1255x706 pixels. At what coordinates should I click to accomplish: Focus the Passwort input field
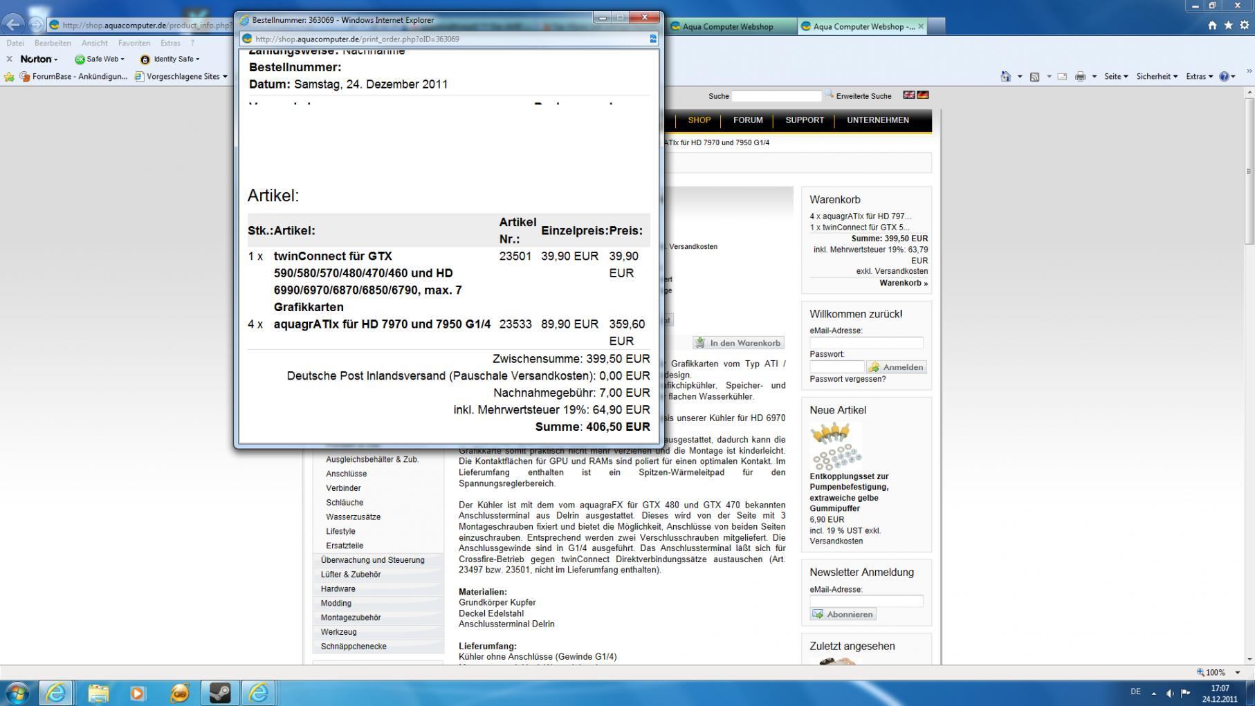(837, 366)
